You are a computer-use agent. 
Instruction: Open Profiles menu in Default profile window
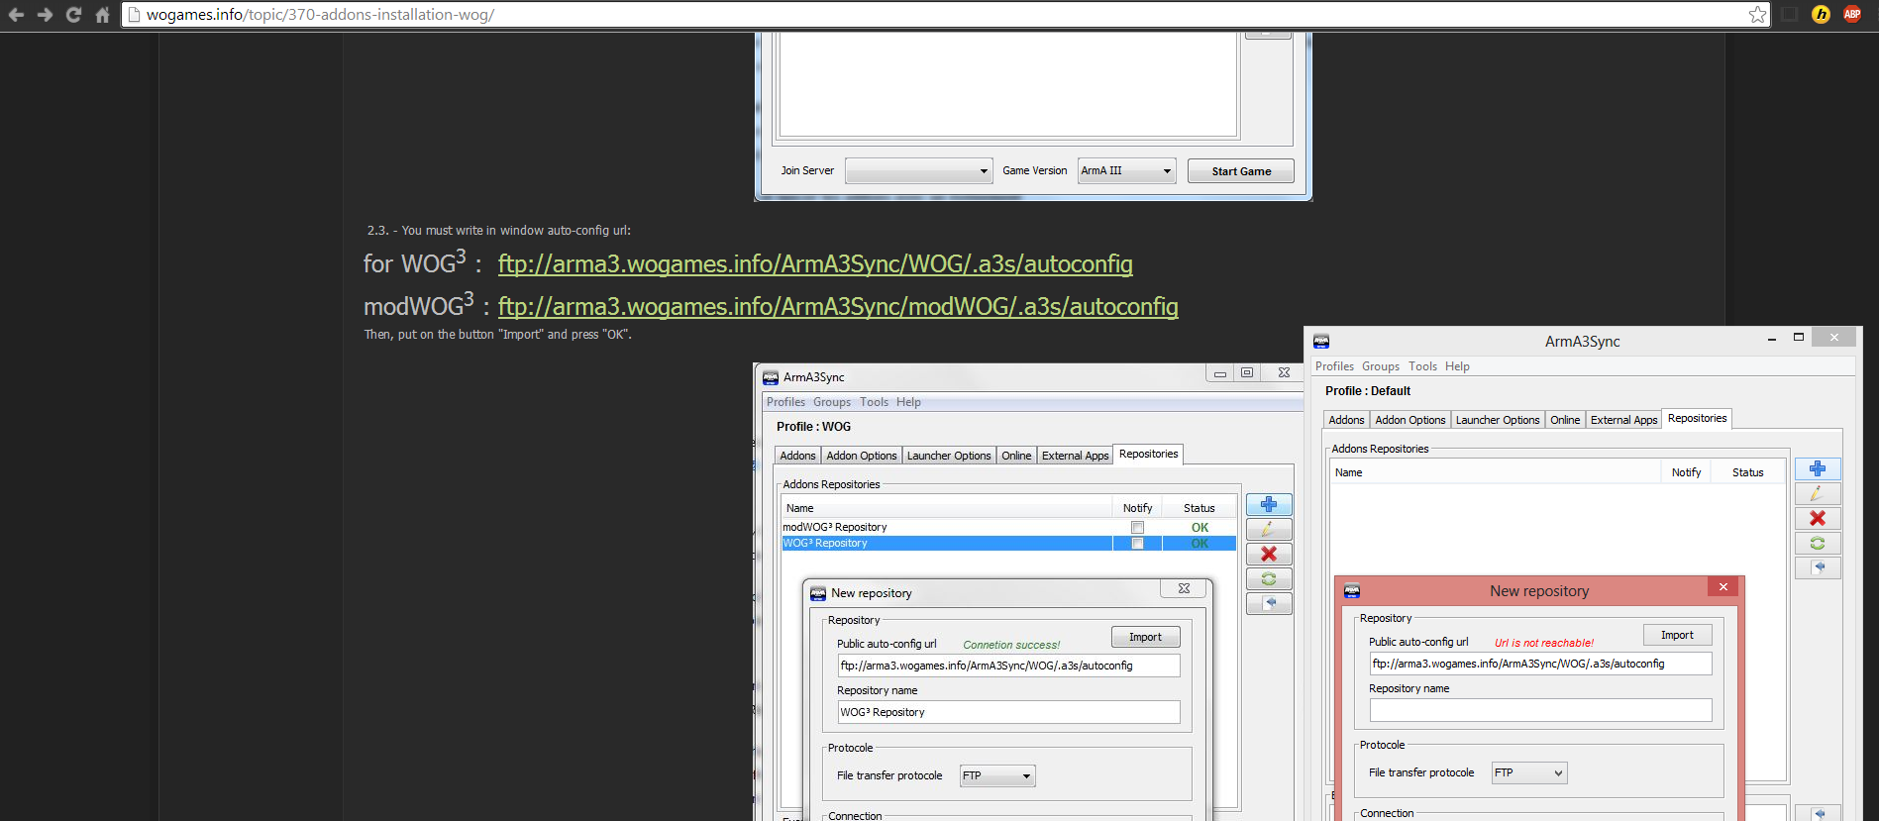coord(1334,366)
